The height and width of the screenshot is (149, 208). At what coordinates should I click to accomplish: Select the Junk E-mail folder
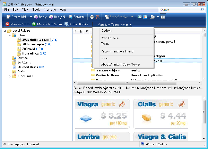(23, 76)
